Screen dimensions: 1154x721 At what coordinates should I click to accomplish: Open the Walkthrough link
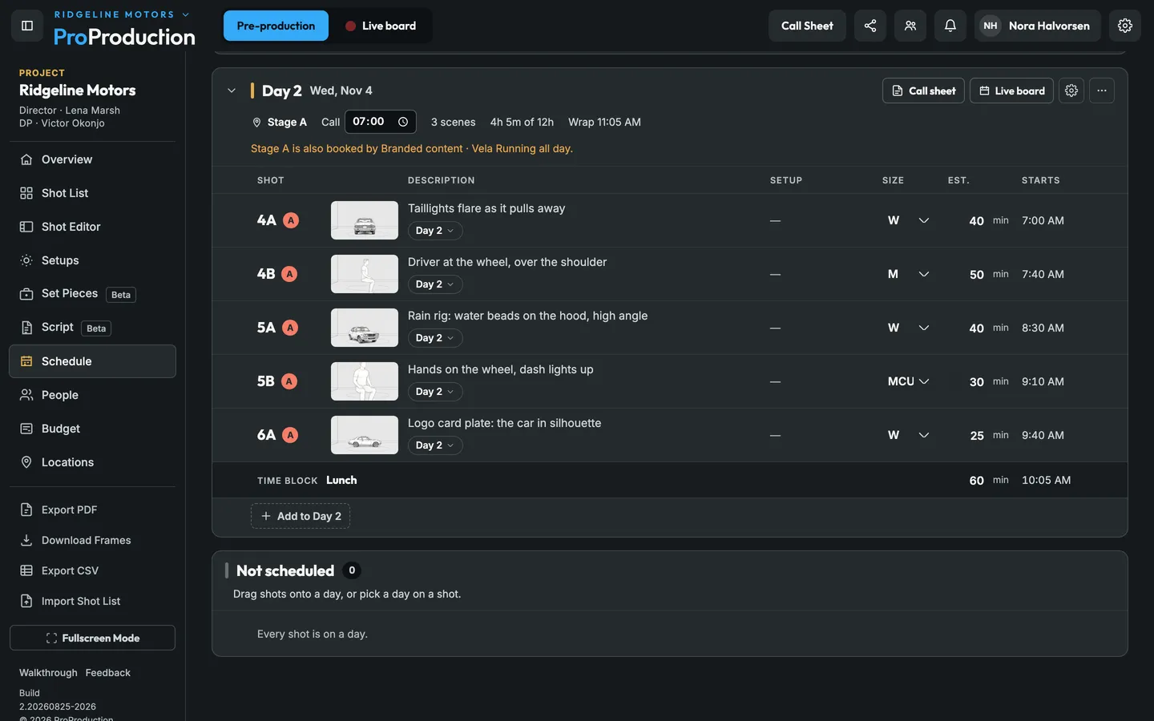click(48, 673)
